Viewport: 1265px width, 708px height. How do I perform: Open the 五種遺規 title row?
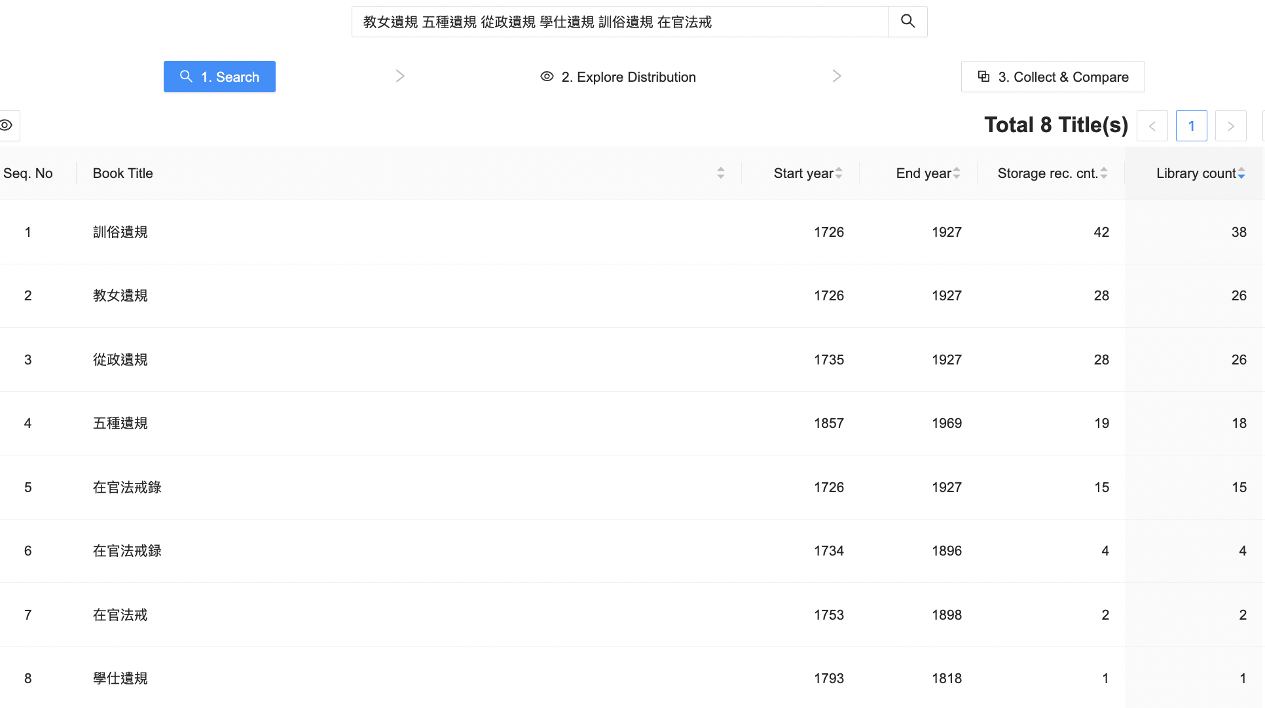coord(120,423)
